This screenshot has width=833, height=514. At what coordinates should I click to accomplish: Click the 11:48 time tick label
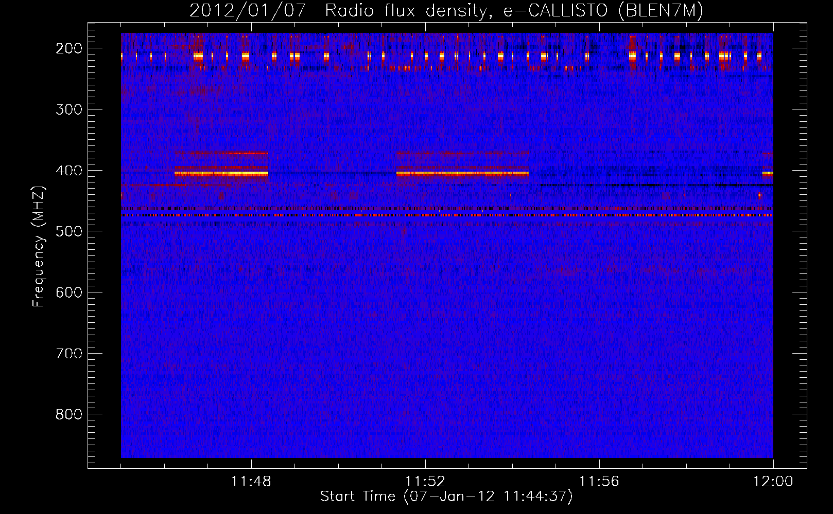point(251,482)
